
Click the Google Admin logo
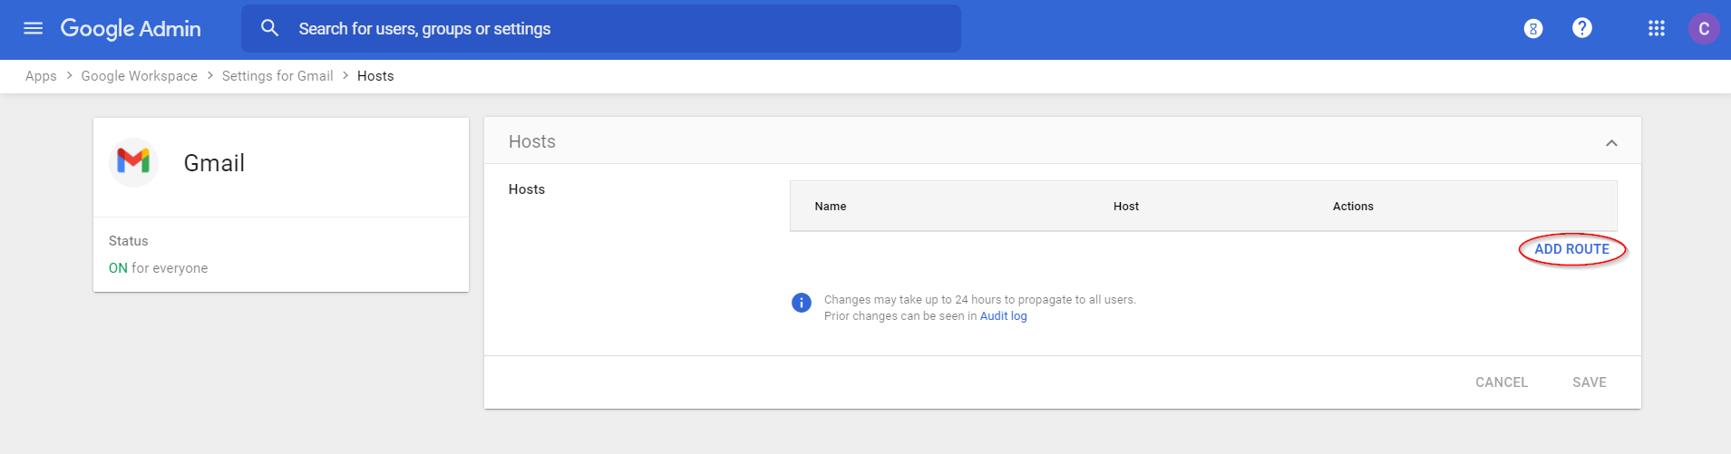[131, 29]
